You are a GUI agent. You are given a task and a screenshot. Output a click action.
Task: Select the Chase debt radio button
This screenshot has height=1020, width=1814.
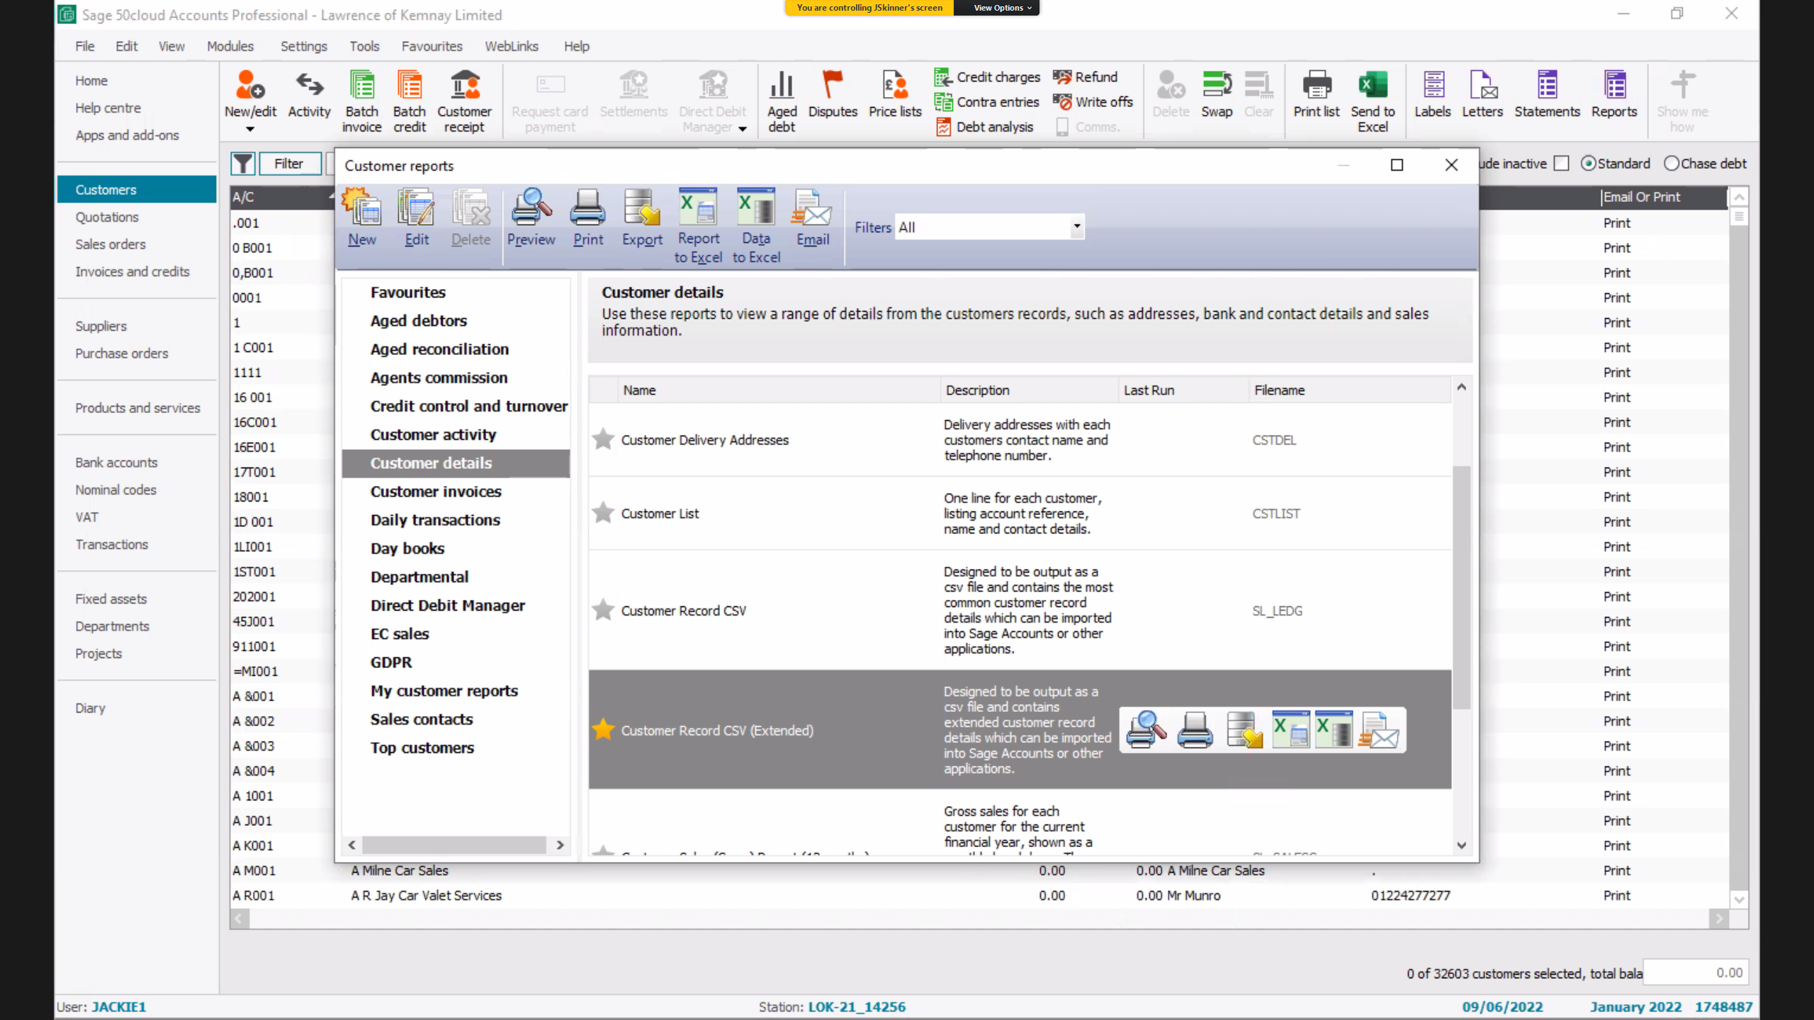coord(1672,163)
